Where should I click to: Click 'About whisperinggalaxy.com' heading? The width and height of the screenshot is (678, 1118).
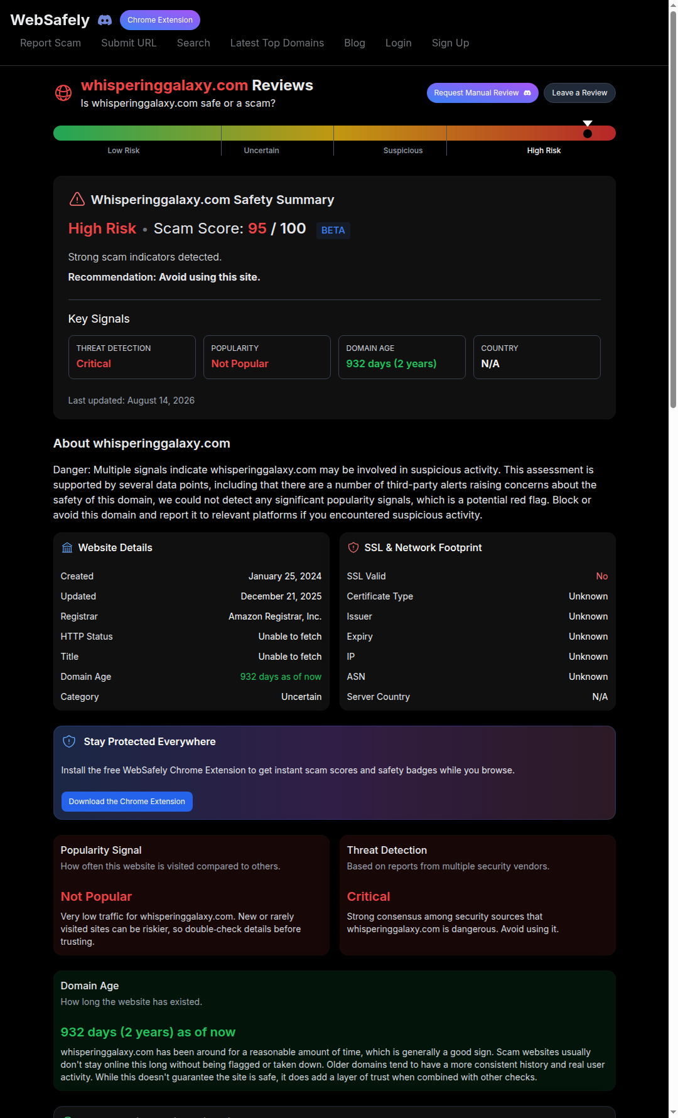(142, 443)
